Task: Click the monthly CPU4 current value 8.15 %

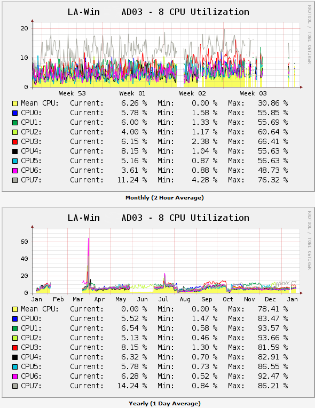Action: click(x=134, y=151)
